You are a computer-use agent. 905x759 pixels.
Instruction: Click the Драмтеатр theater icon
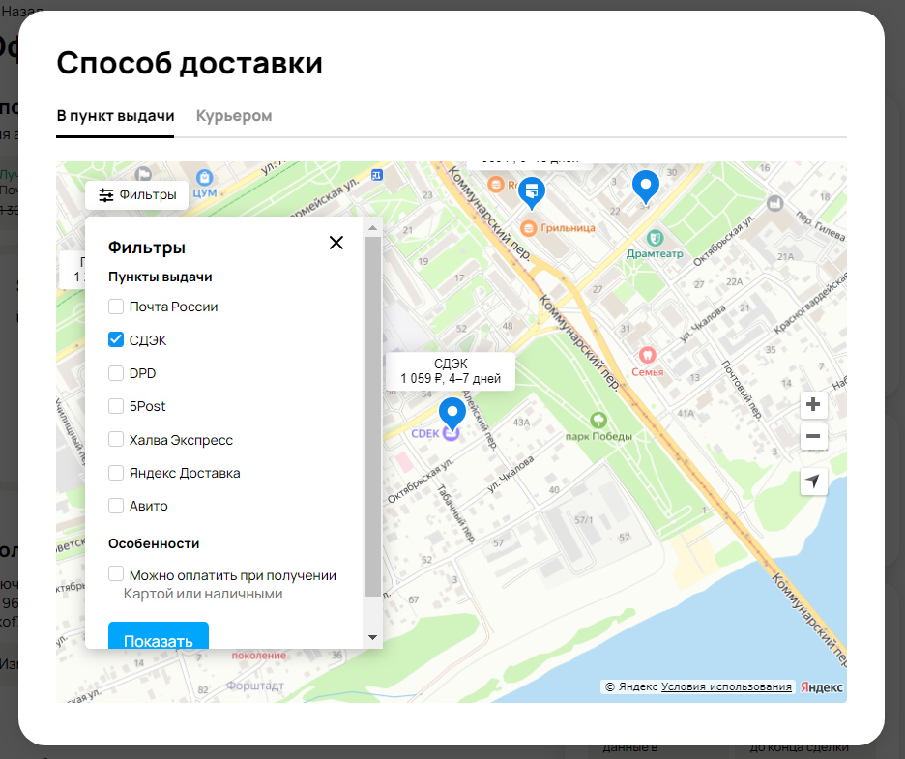coord(655,237)
